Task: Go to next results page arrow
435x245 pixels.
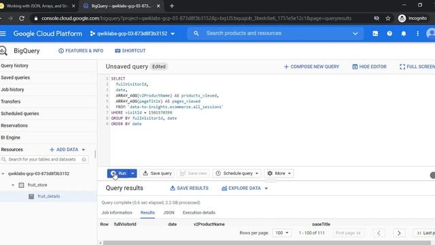Action: coord(399,233)
